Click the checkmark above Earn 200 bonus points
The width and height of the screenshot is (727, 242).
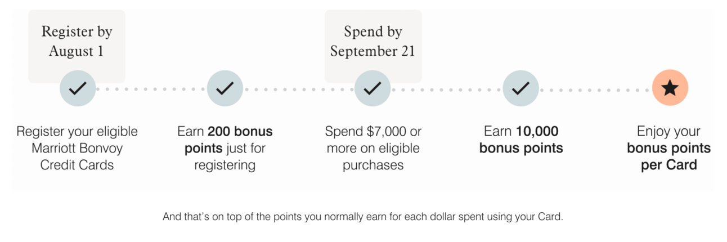(x=225, y=88)
